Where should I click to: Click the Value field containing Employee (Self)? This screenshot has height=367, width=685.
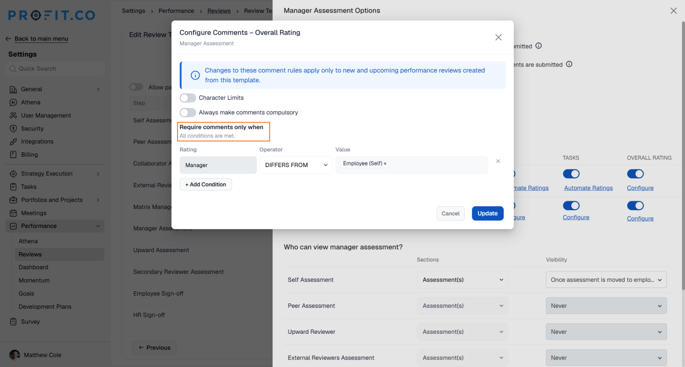[412, 165]
